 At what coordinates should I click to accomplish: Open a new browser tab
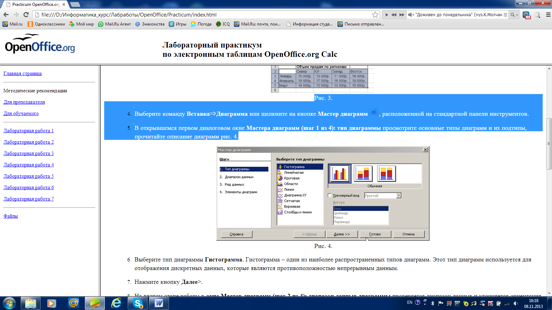click(75, 4)
